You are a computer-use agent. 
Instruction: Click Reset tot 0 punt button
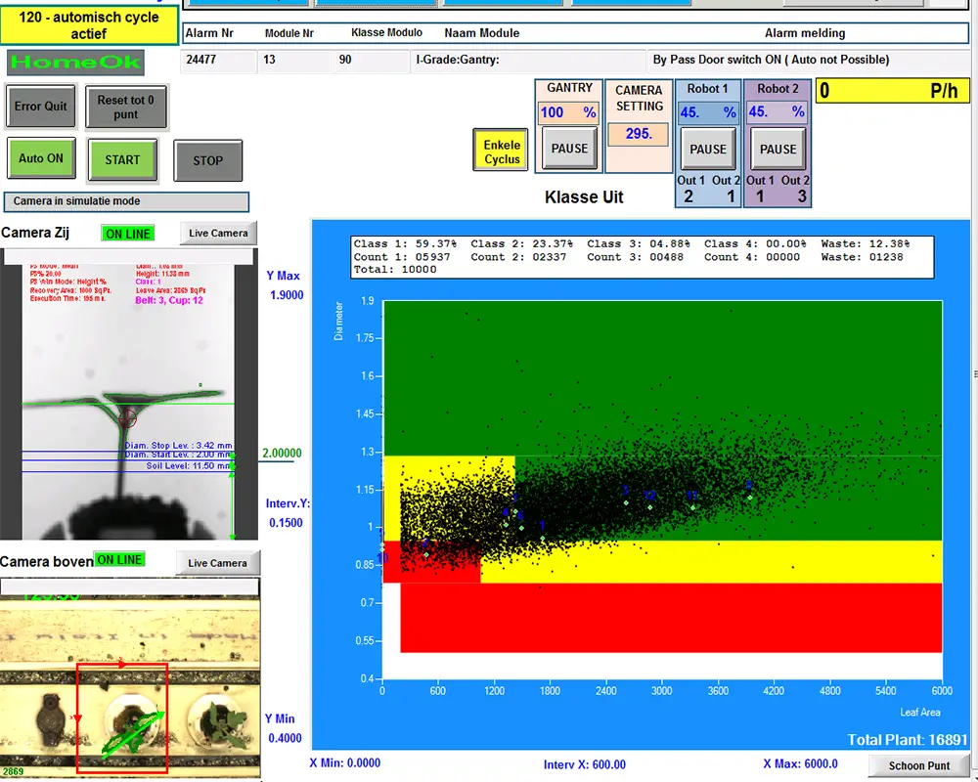click(x=125, y=107)
